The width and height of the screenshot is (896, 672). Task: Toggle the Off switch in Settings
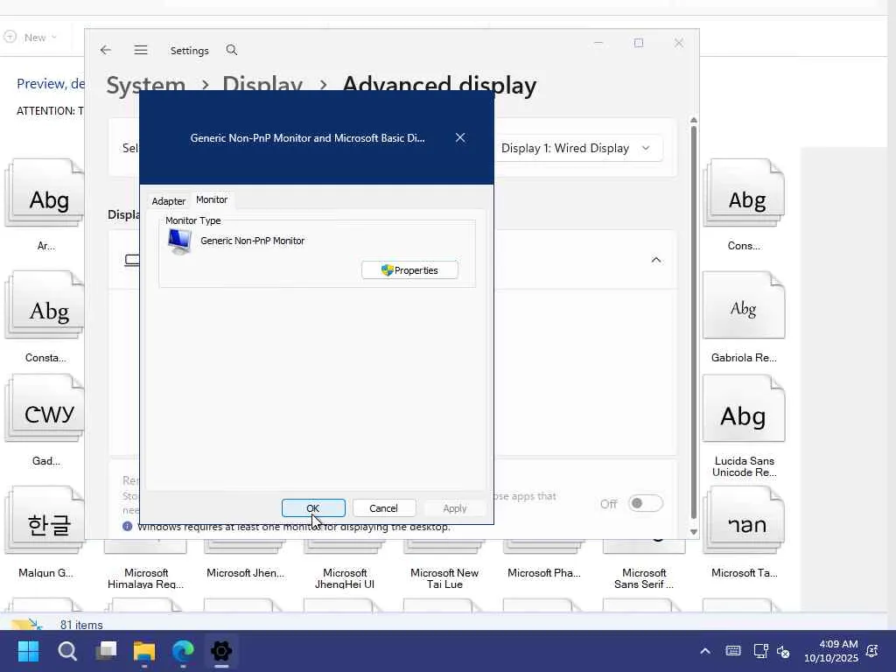[645, 503]
